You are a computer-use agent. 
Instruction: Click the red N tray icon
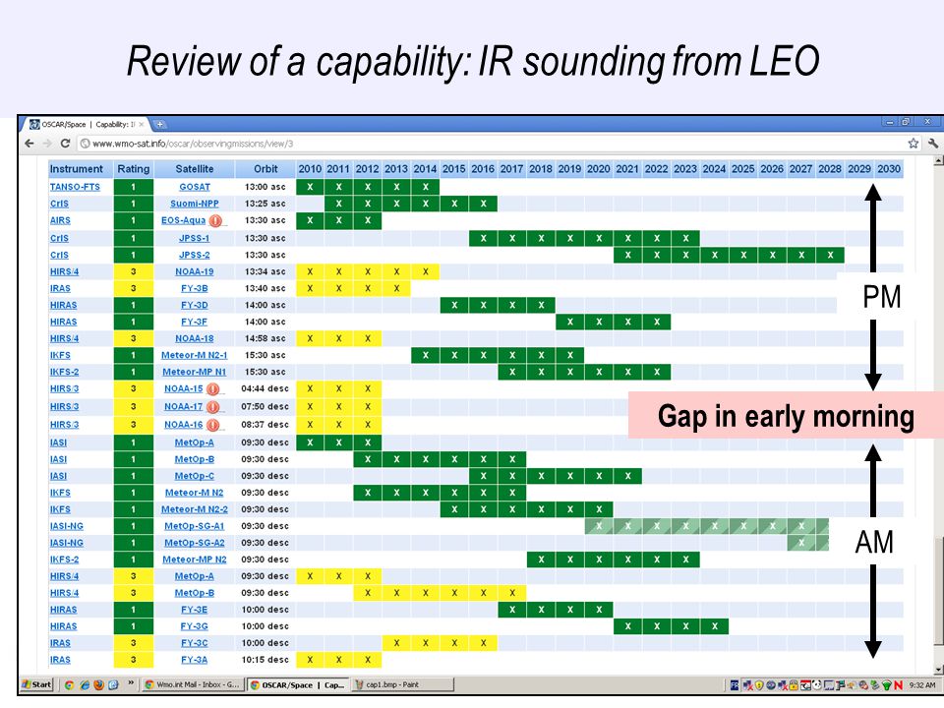click(898, 685)
